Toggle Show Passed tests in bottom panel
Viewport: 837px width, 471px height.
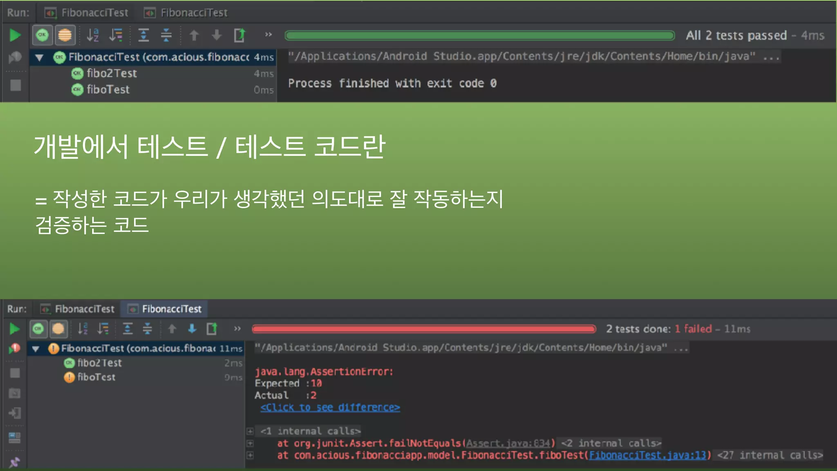(38, 329)
